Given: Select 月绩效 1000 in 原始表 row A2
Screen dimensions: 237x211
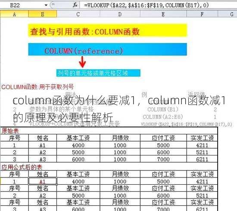Looking at the screenshot, I should (120, 152).
